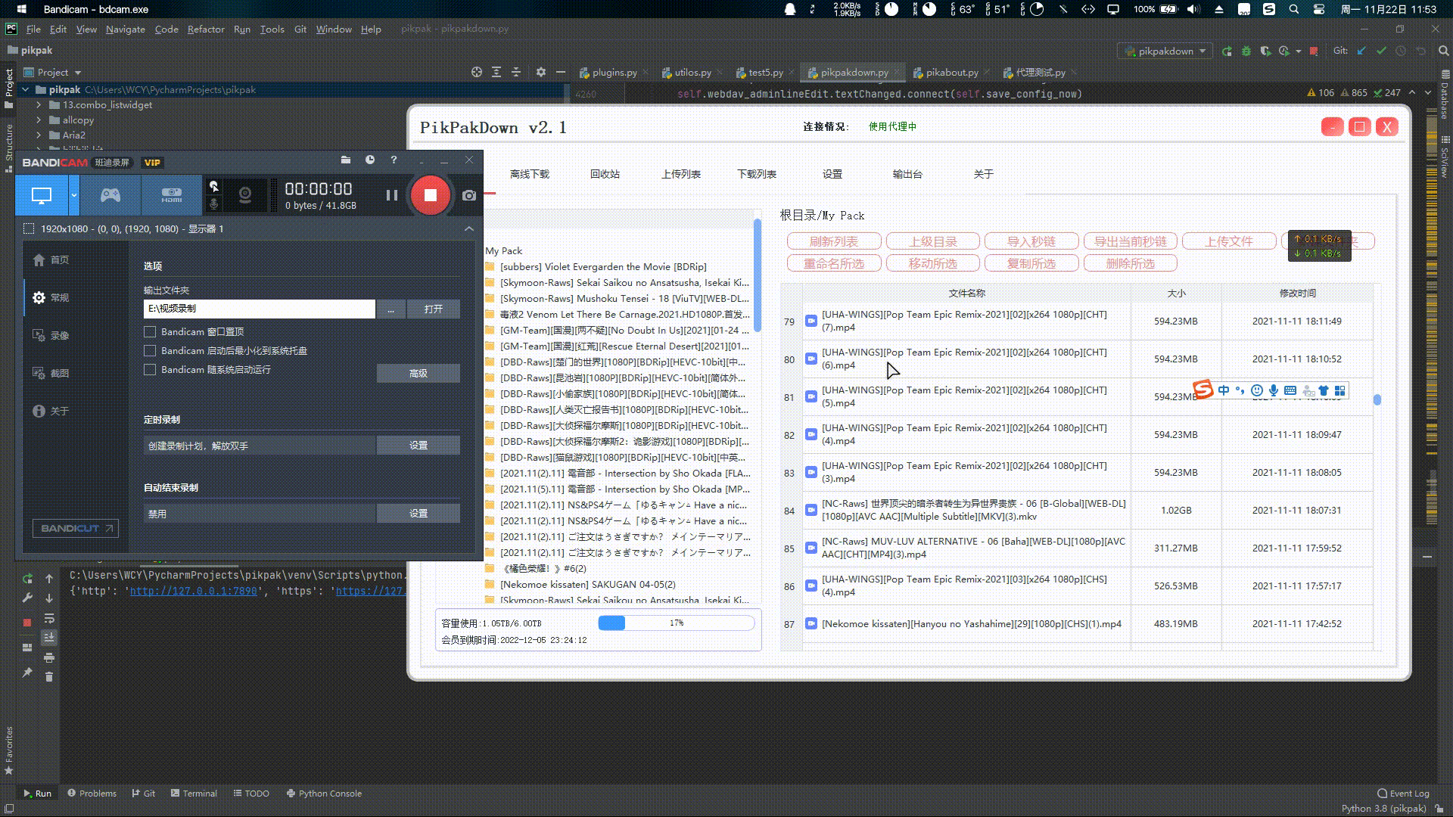
Task: Open Bandicam help question mark icon
Action: tap(394, 160)
